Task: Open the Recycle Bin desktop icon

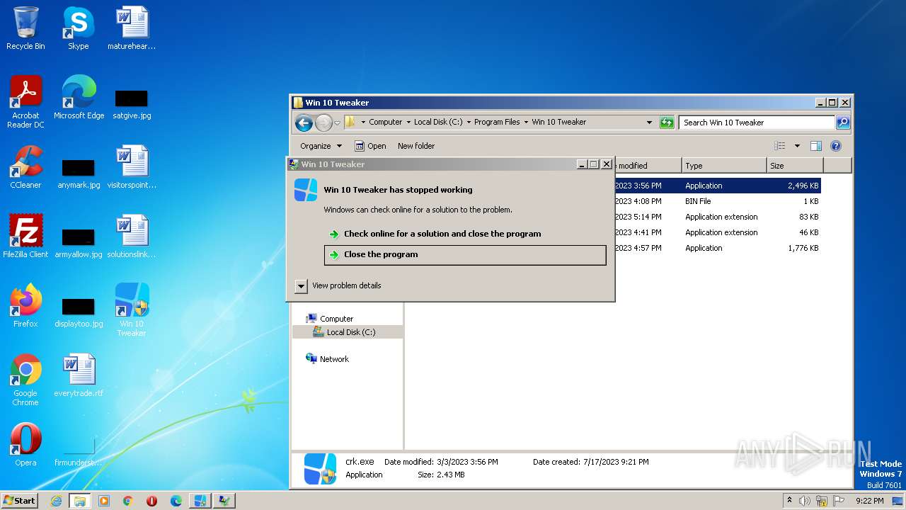Action: pos(25,28)
